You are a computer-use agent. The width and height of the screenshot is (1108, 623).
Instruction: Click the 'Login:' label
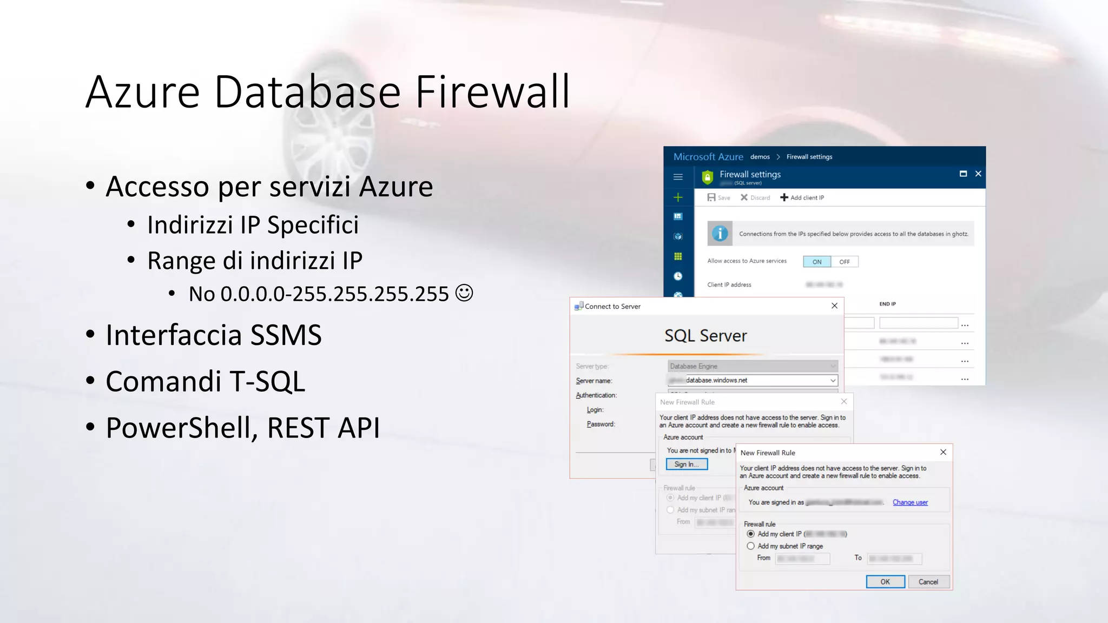(x=595, y=410)
